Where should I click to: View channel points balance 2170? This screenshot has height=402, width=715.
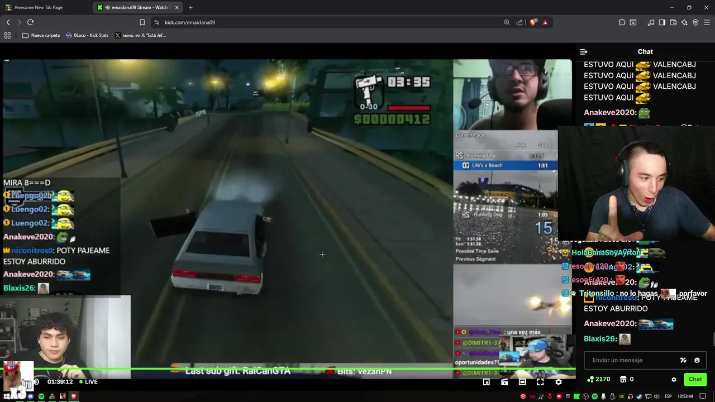click(598, 379)
